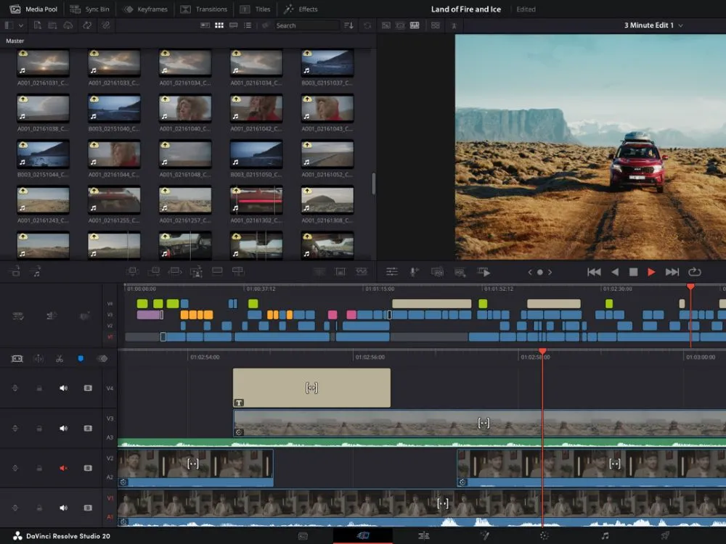Screen dimensions: 726x544
Task: Switch to the Transitions tab
Action: click(204, 9)
